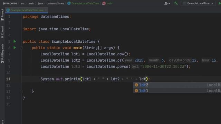Viewport: 221px width, 124px height.
Task: Click line number 11 in the gutter
Action: point(8,79)
